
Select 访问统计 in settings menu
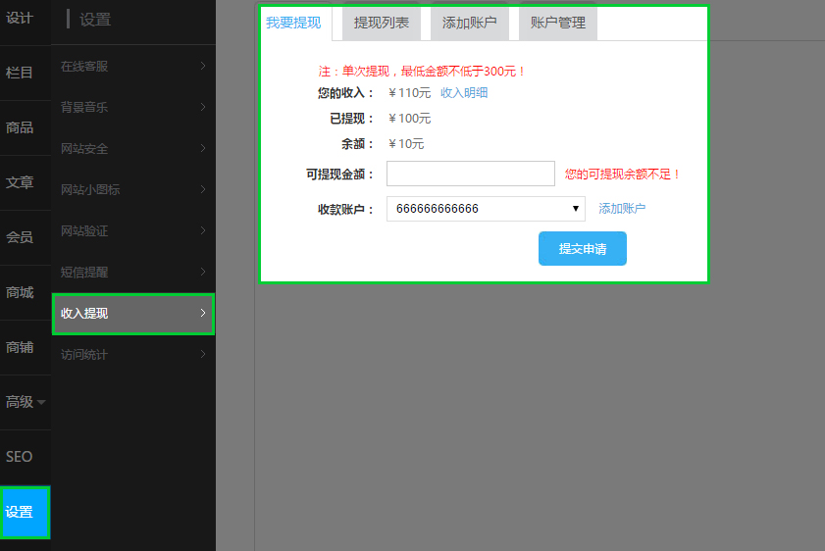(132, 355)
